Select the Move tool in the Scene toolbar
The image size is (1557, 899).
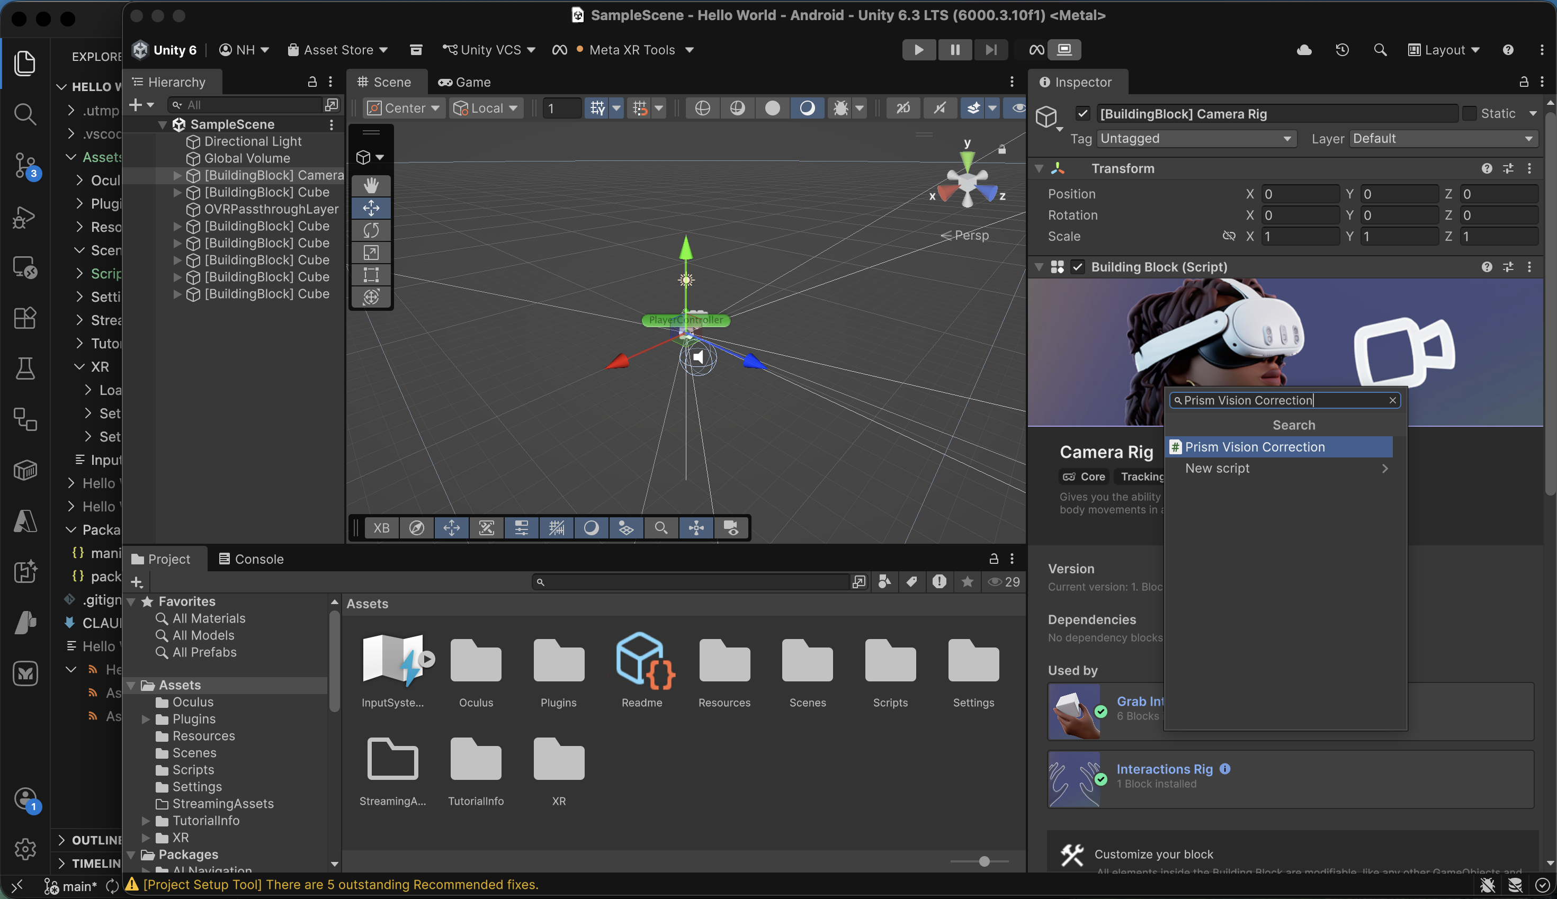pos(371,208)
